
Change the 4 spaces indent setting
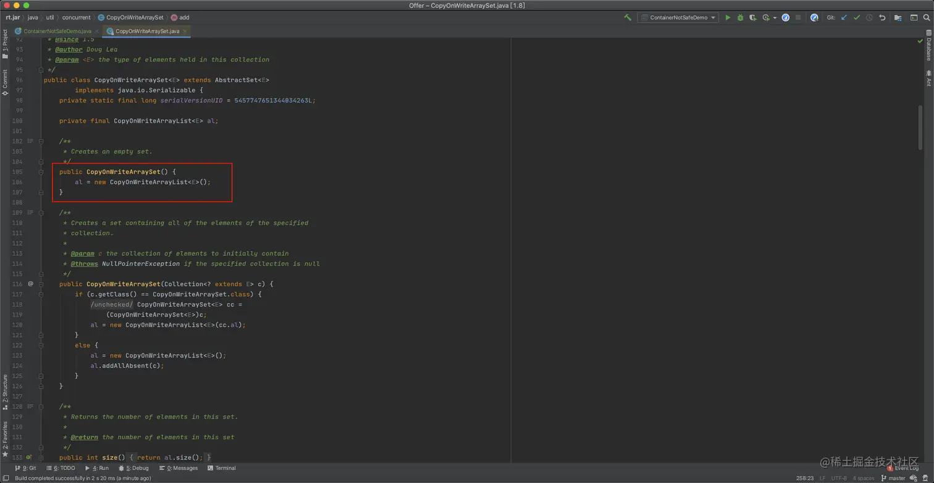pyautogui.click(x=864, y=478)
